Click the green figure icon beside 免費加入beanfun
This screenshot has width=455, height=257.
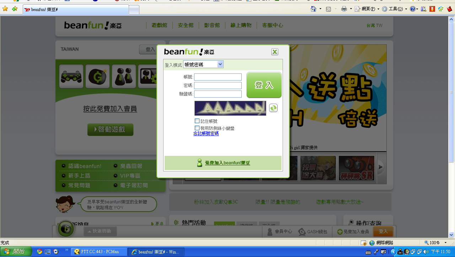point(200,163)
